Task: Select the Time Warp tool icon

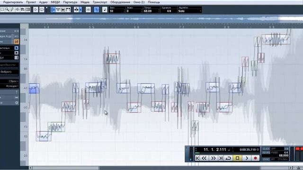Action: [x=28, y=9]
